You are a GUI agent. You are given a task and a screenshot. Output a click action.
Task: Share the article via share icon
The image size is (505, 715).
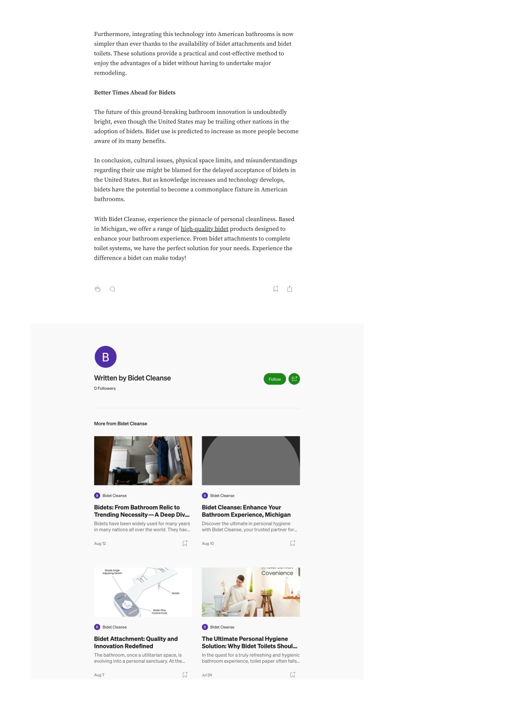tap(290, 289)
